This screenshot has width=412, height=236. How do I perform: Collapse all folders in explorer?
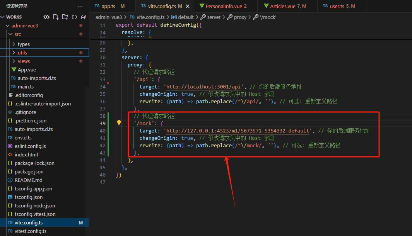point(83,17)
